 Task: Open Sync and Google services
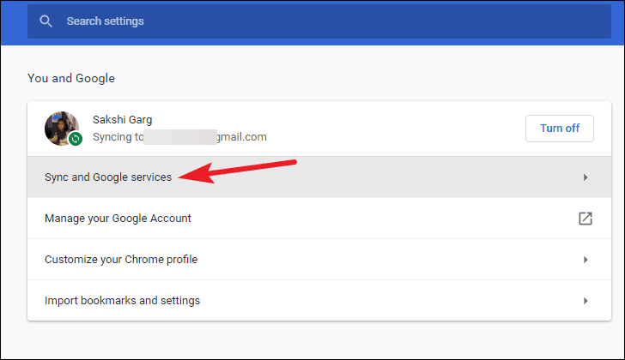point(319,177)
